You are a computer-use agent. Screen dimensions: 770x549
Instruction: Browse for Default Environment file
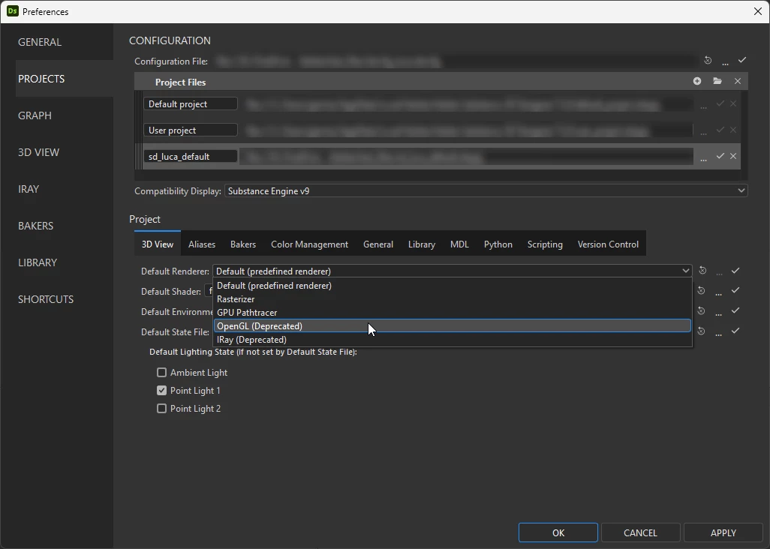pos(718,313)
